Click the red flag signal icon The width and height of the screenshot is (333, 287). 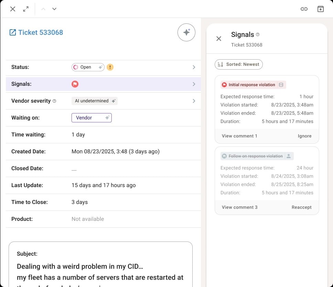pyautogui.click(x=75, y=84)
